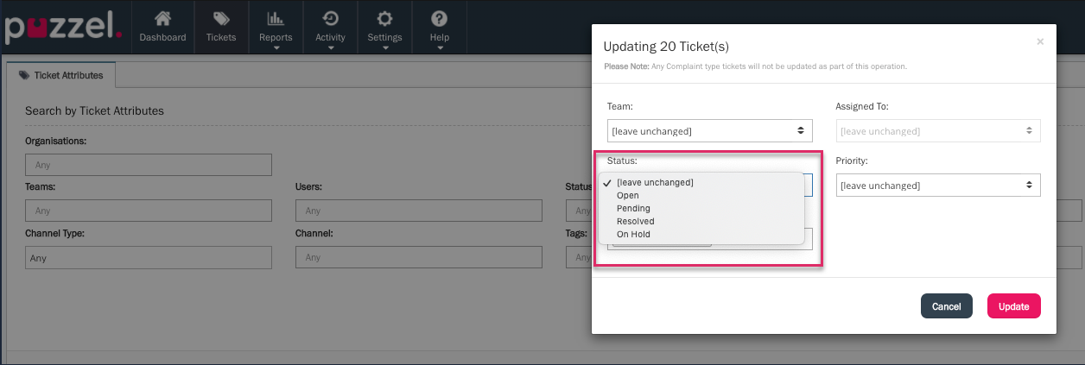Click the Tickets tag icon
The height and width of the screenshot is (365, 1085).
pos(221,18)
